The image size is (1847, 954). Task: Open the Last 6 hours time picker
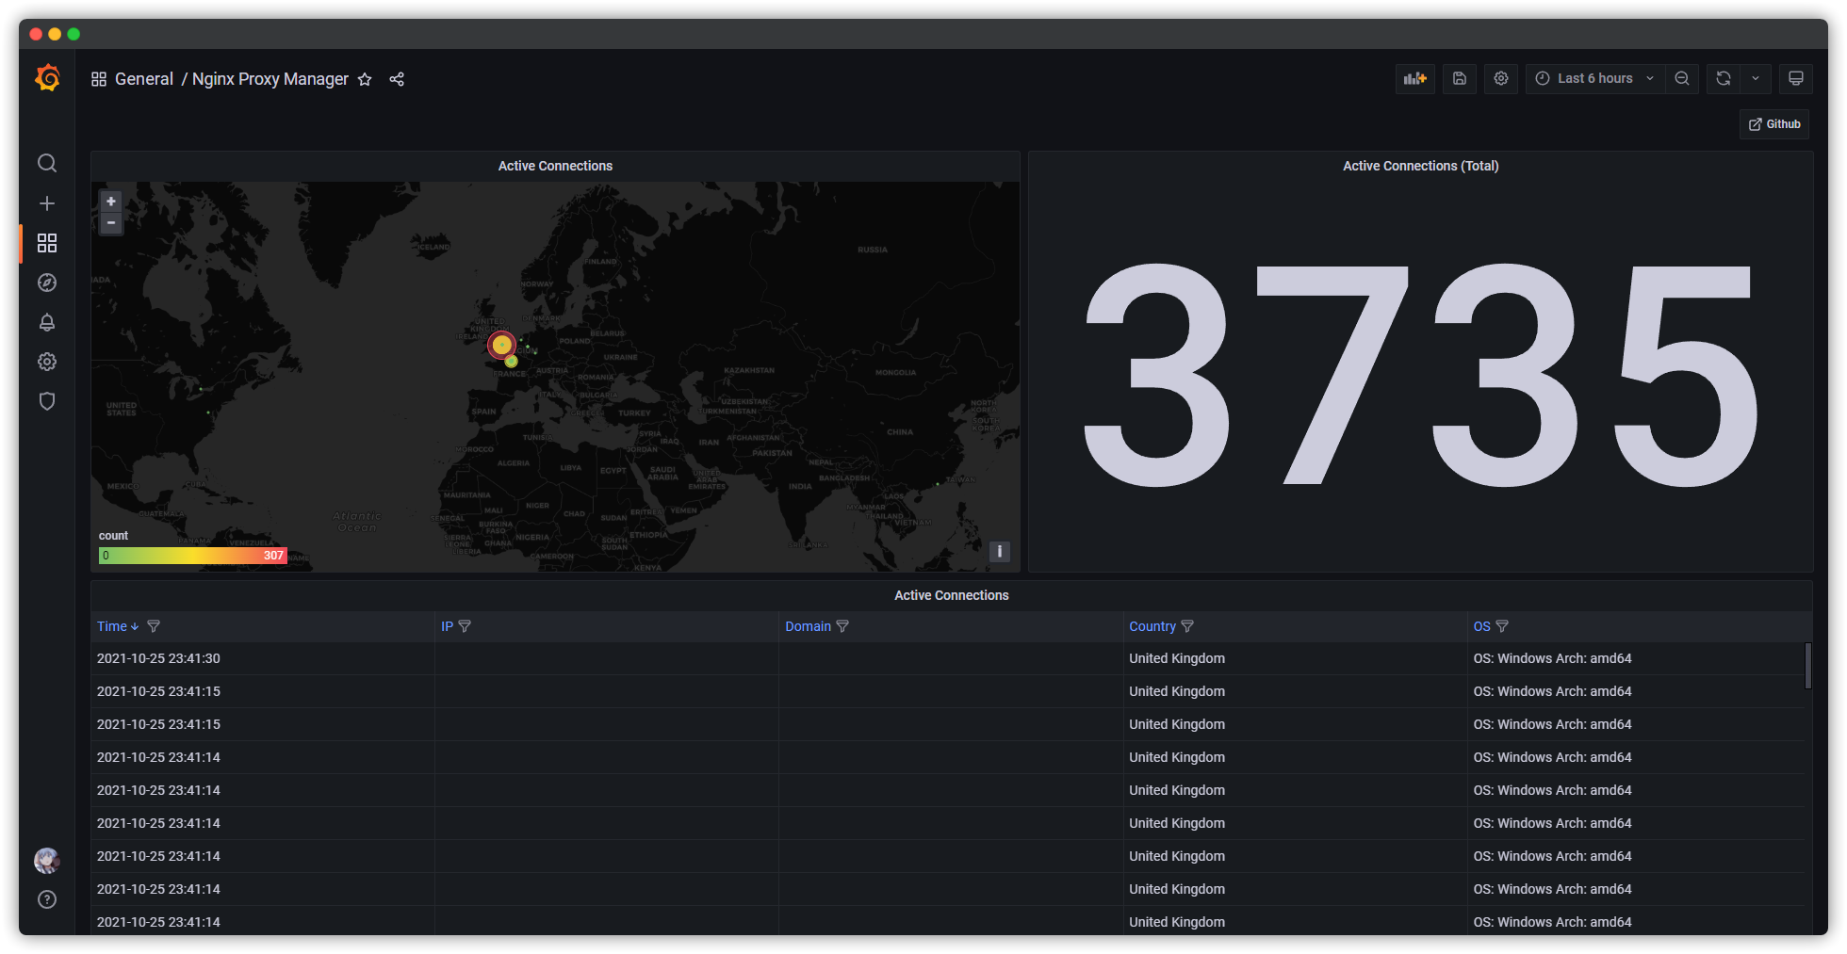click(1594, 78)
